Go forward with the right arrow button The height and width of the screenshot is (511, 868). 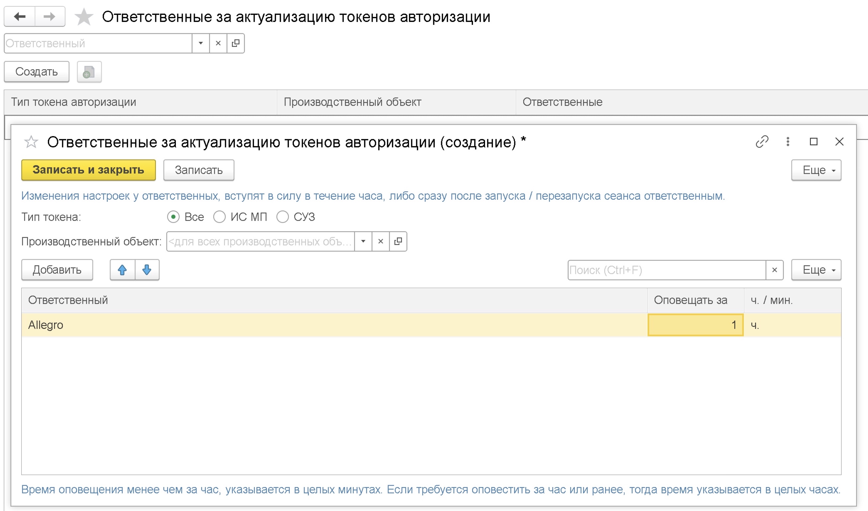coord(50,16)
